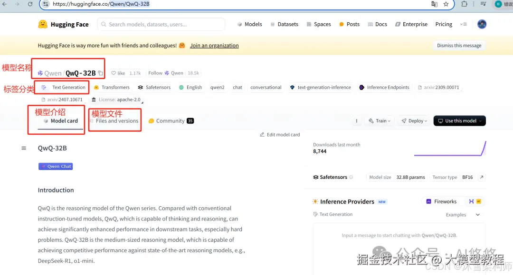This screenshot has height=275, width=513.
Task: Open the Train dropdown
Action: pyautogui.click(x=380, y=121)
